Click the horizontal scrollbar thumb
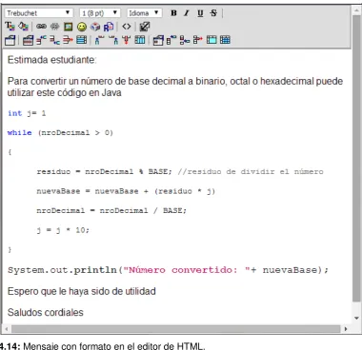The width and height of the screenshot is (362, 350). click(176, 329)
